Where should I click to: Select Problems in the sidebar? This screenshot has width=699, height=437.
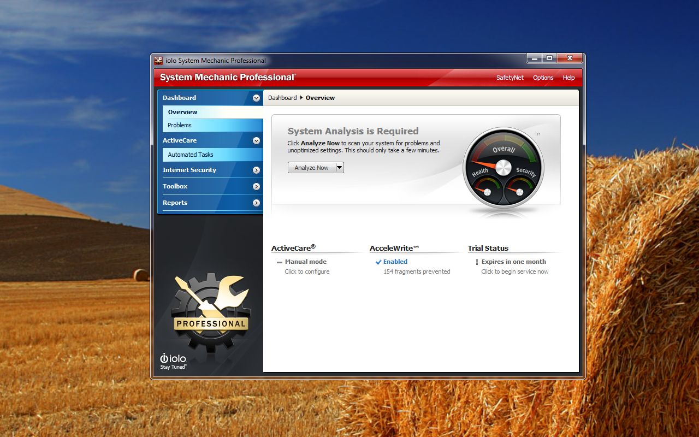[x=212, y=125]
